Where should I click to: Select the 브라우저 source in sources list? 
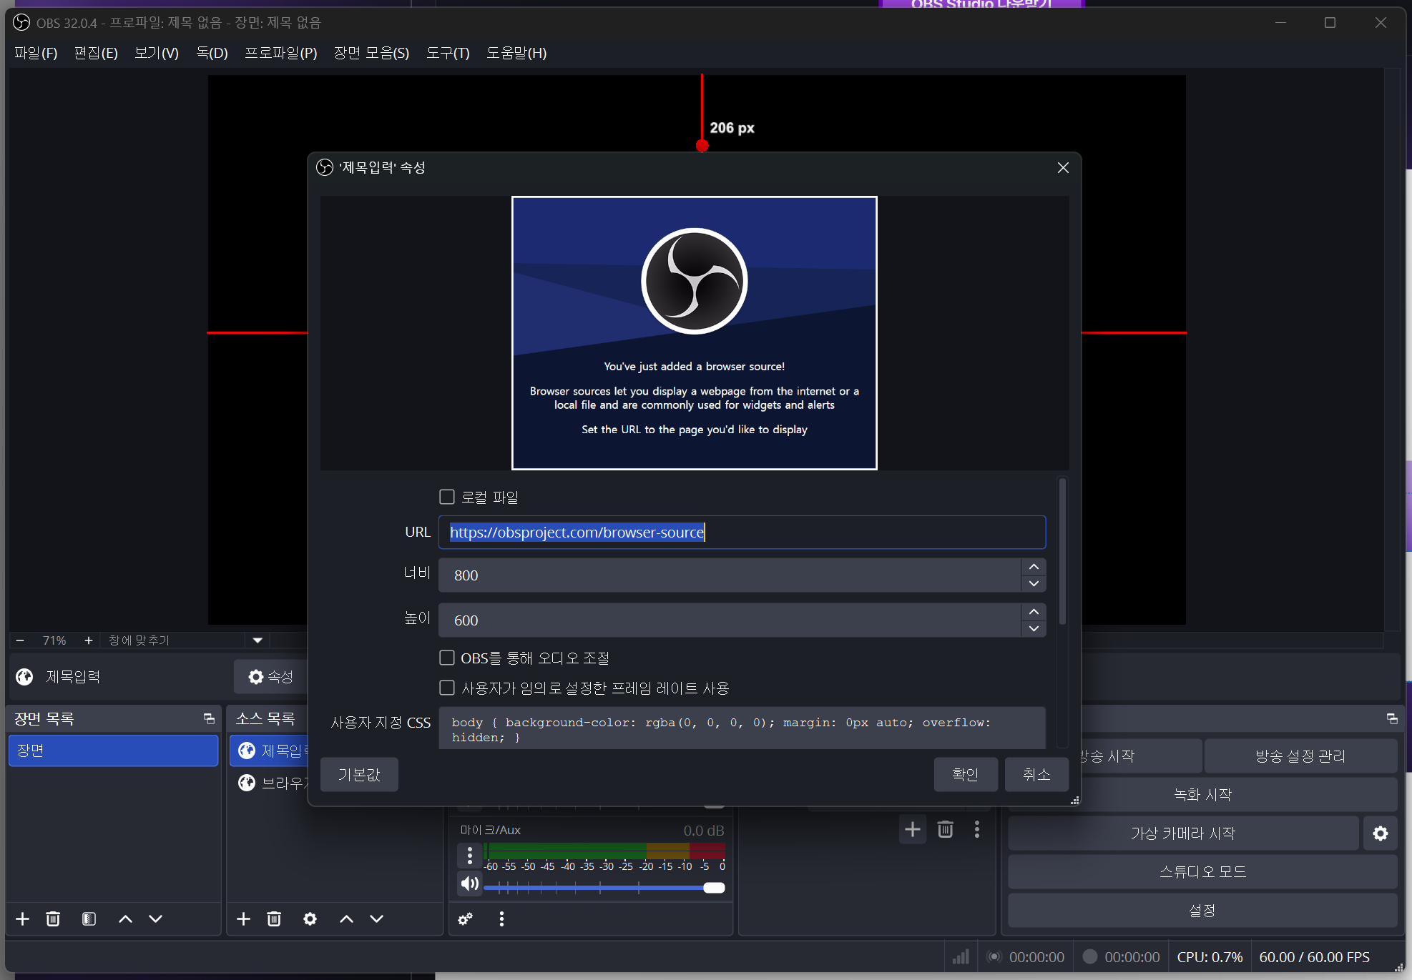269,783
